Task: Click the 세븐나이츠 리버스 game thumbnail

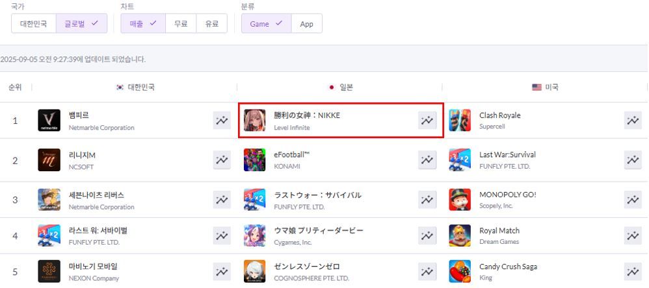Action: click(49, 200)
